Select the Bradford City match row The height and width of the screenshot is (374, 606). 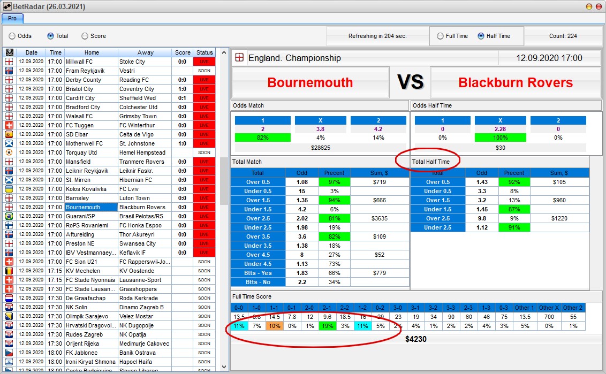(x=109, y=107)
